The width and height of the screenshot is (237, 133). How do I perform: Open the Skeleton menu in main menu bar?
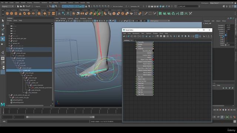click(x=44, y=3)
